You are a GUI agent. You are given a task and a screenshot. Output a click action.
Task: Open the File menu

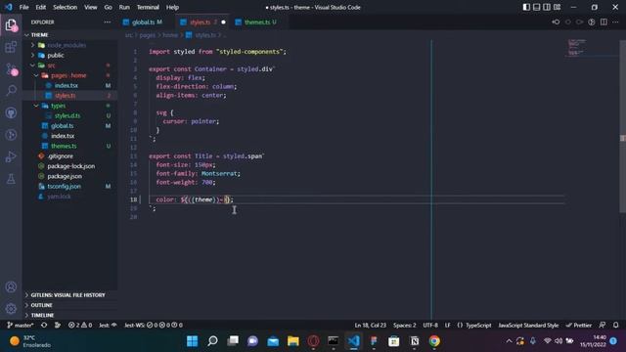pyautogui.click(x=23, y=7)
